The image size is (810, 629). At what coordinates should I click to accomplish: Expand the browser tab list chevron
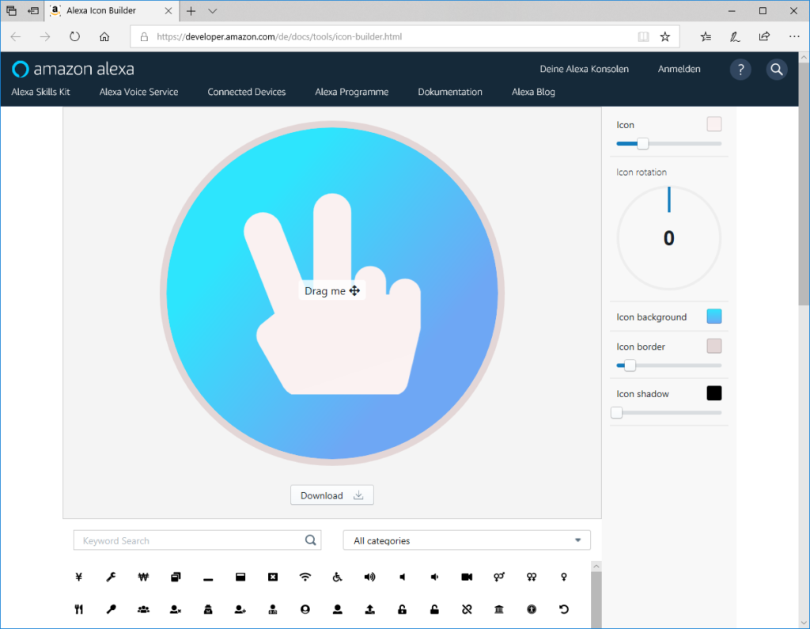(x=213, y=11)
